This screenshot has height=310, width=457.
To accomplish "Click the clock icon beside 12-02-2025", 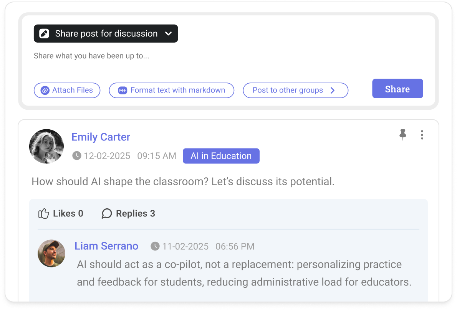I will click(x=77, y=156).
